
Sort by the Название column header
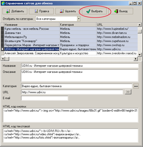pos(32,25)
